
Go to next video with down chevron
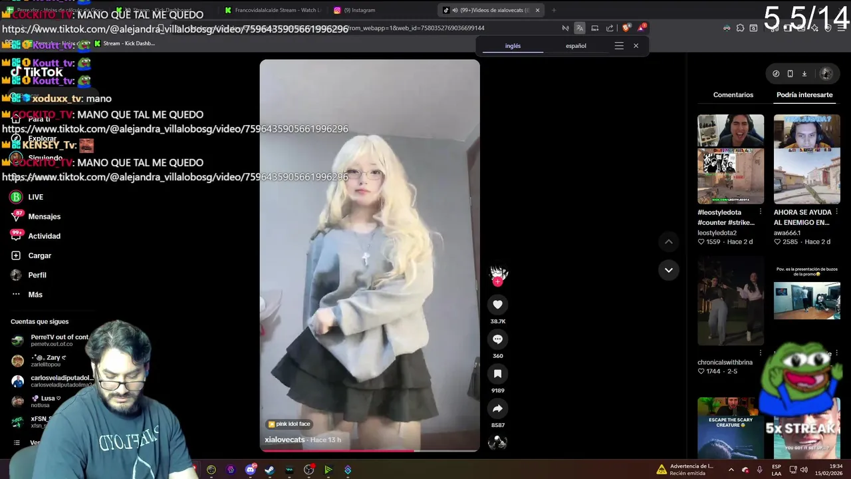pos(668,270)
